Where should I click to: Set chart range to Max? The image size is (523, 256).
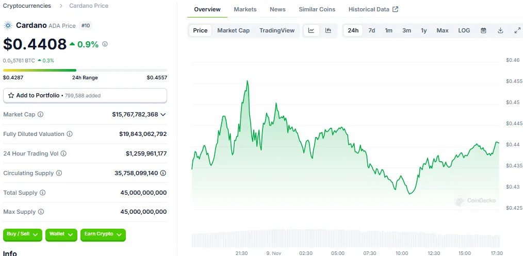(x=443, y=30)
